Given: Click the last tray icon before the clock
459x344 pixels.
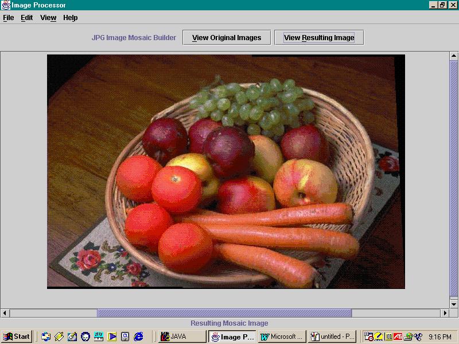Looking at the screenshot, I should point(418,337).
